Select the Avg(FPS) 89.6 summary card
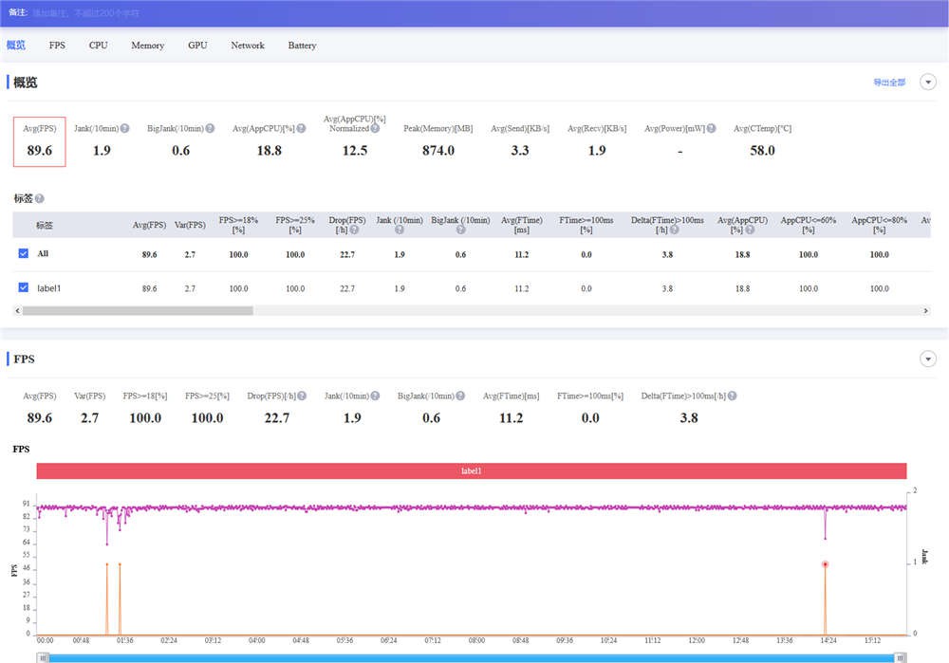Image resolution: width=949 pixels, height=663 pixels. click(x=39, y=141)
